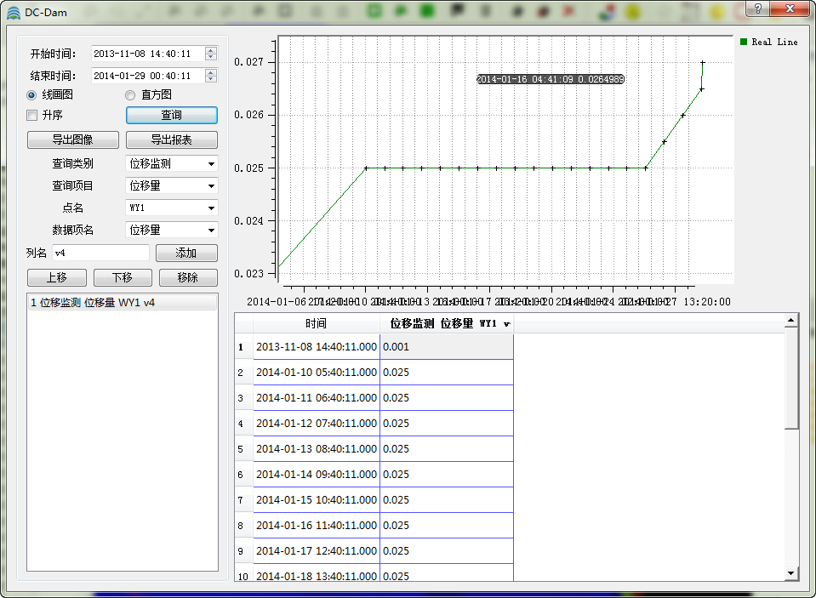Click the help question mark button
Viewport: 816px width, 598px height.
[757, 8]
